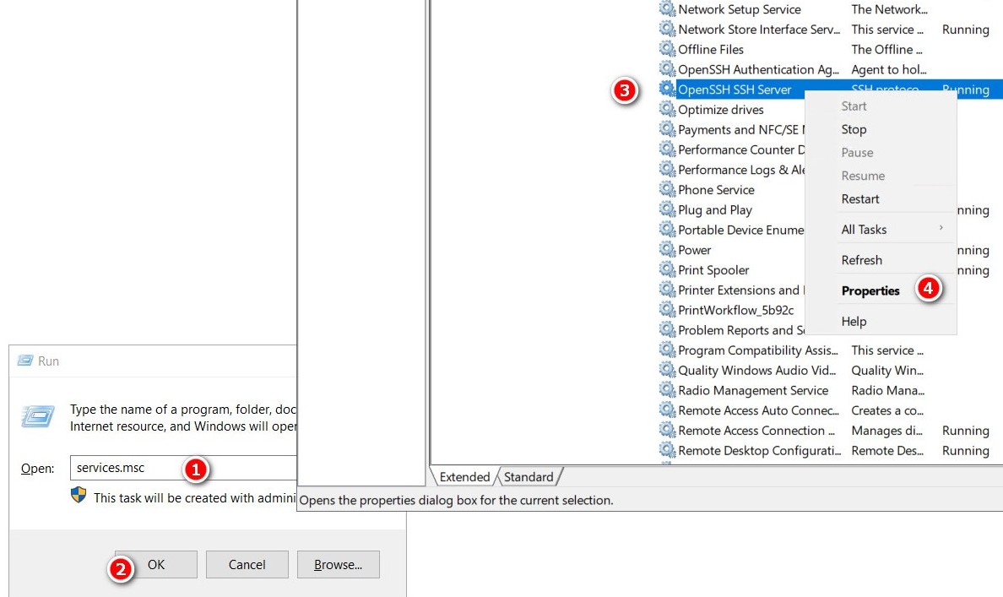This screenshot has width=1003, height=597.
Task: Click the gear icon beside Plug and Play
Action: [667, 209]
